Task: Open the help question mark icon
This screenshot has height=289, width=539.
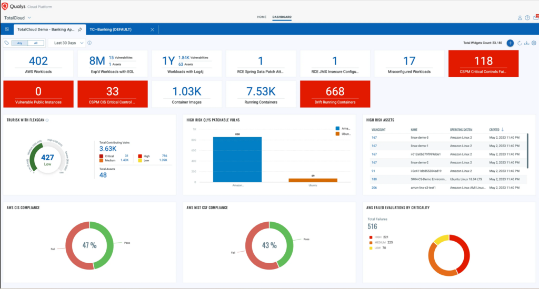Action: click(x=527, y=18)
